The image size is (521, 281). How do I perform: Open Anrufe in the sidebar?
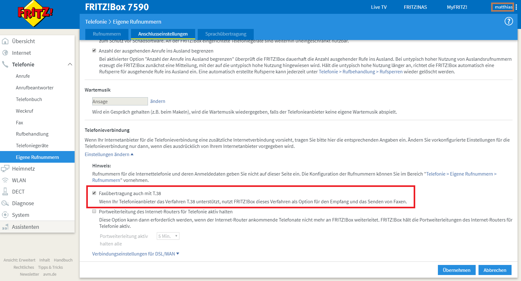click(23, 76)
